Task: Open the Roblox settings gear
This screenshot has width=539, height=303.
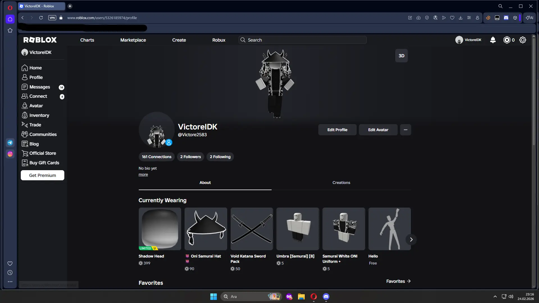Action: (x=522, y=40)
